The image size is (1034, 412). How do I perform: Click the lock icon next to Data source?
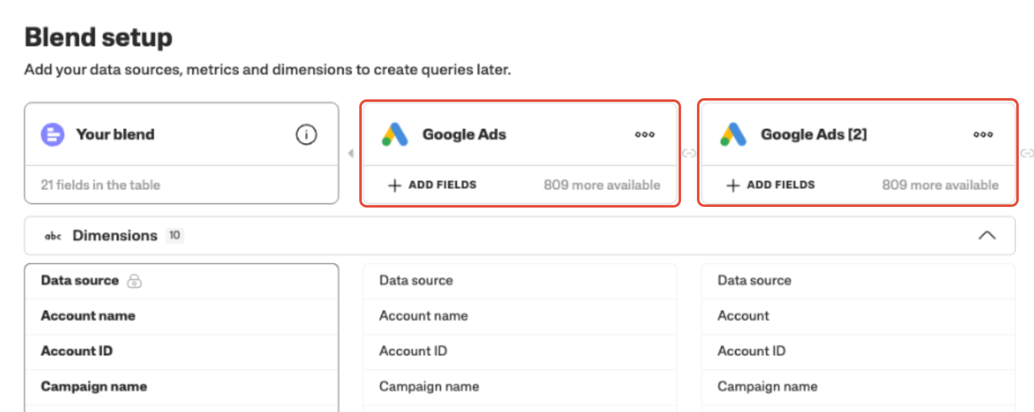[x=134, y=281]
